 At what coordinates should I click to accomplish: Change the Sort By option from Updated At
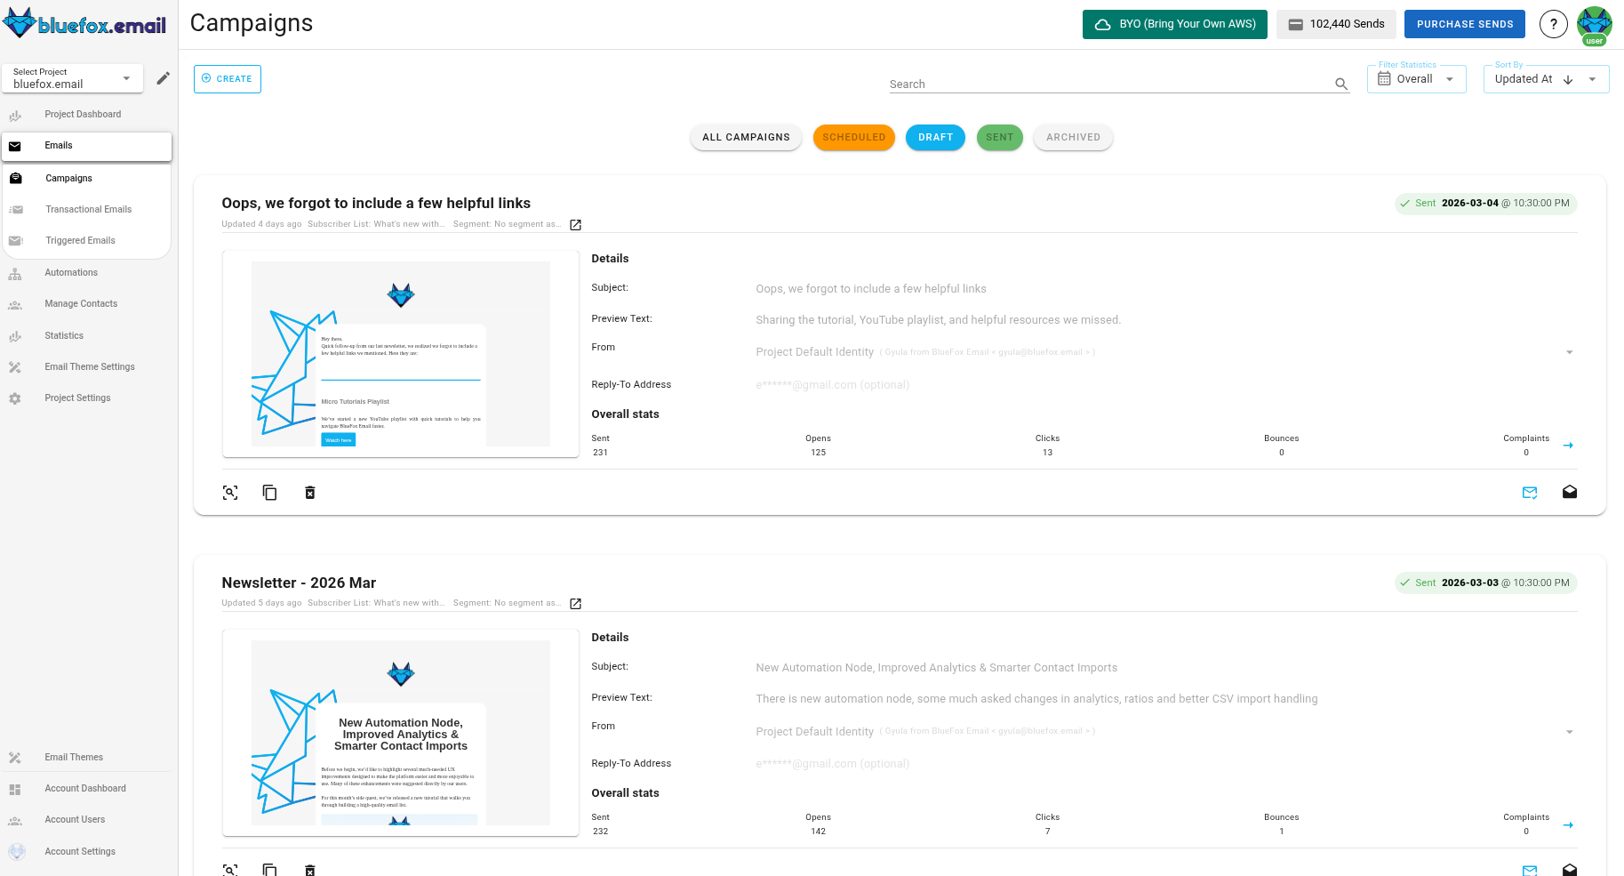click(1592, 79)
